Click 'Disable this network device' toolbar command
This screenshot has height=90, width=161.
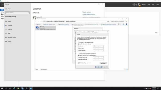pos(49,24)
